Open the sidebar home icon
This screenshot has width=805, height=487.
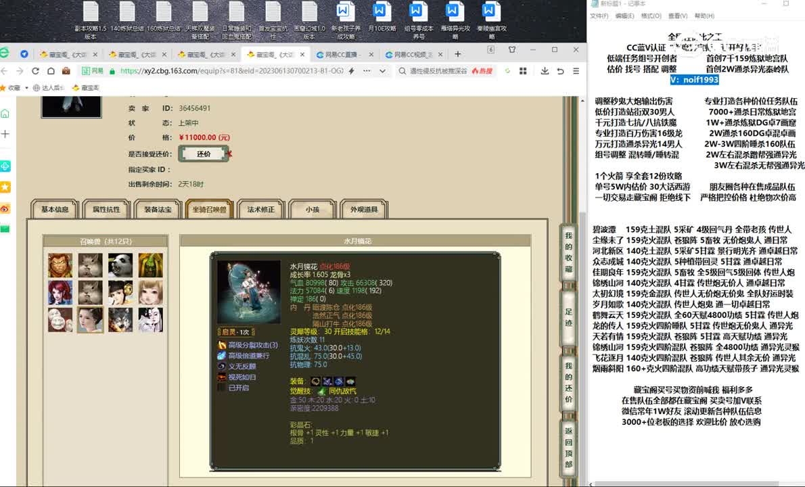point(5,114)
